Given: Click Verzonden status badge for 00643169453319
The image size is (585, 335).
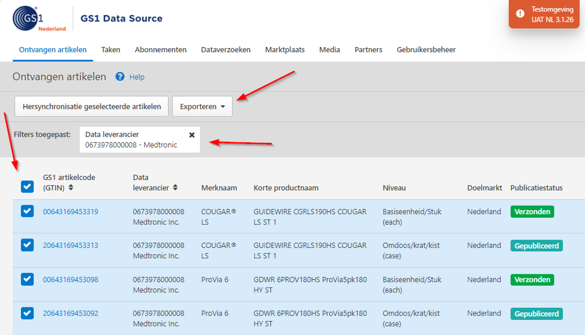Looking at the screenshot, I should pos(532,212).
